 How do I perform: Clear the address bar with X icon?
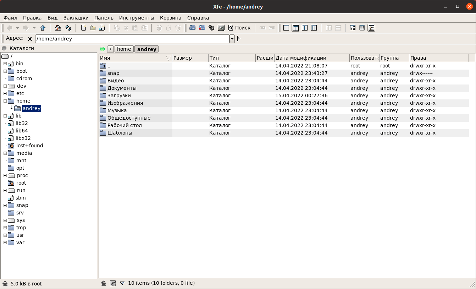[30, 39]
